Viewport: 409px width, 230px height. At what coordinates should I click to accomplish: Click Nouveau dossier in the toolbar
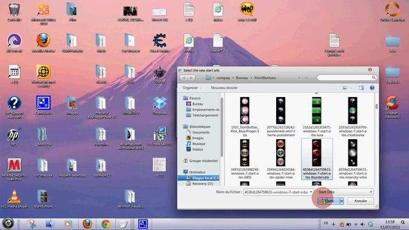[224, 88]
